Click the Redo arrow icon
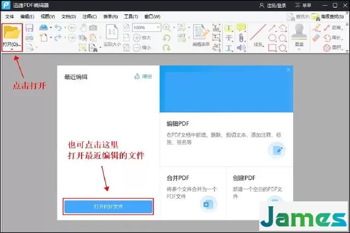This screenshot has width=350, height=233. pyautogui.click(x=59, y=38)
